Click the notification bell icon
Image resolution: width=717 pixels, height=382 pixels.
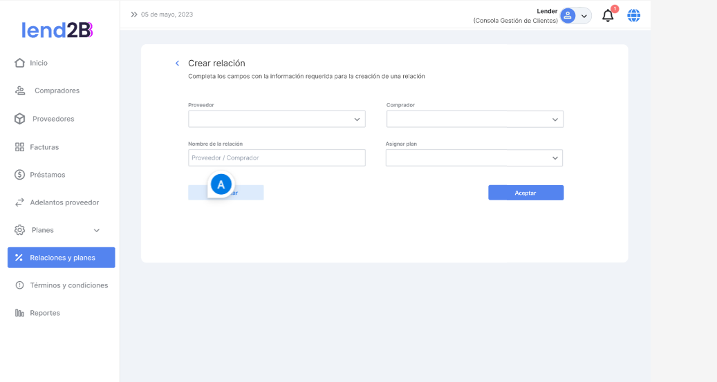coord(608,15)
